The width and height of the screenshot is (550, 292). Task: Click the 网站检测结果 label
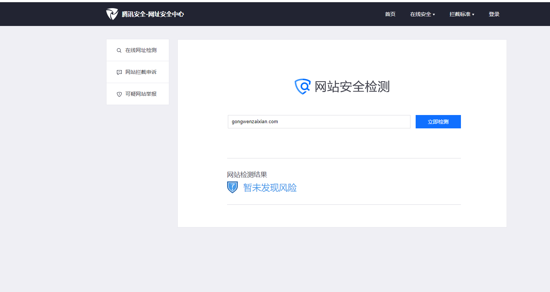pos(247,174)
